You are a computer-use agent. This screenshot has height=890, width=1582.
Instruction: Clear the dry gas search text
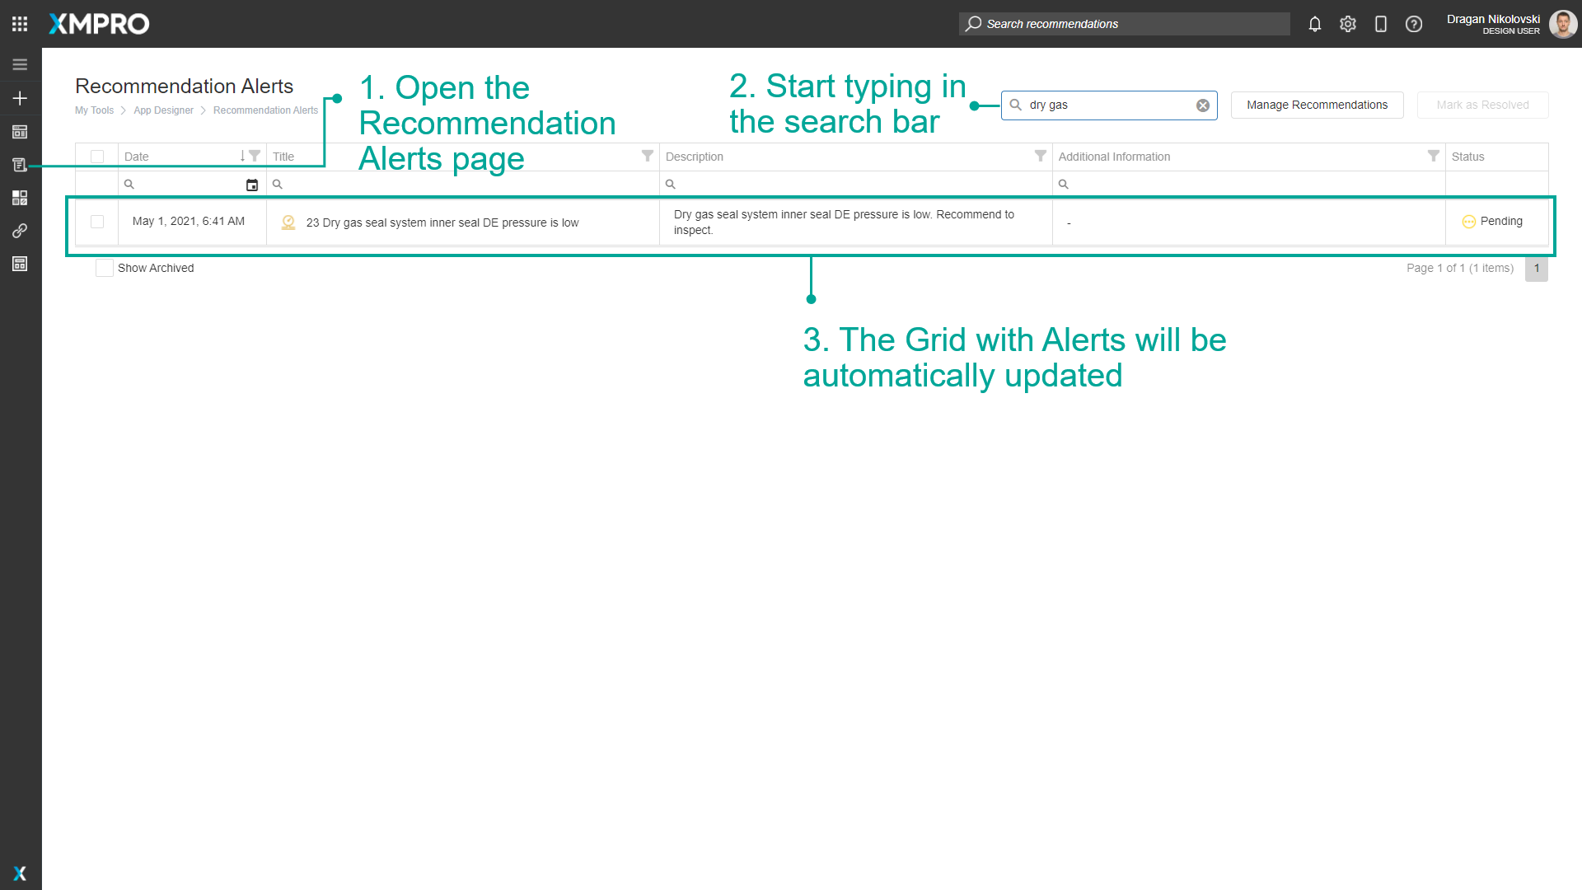click(1203, 105)
